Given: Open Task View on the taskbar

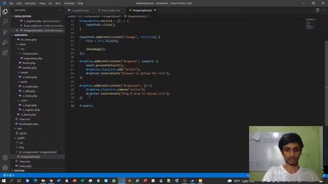Looking at the screenshot, I should click(x=19, y=181).
